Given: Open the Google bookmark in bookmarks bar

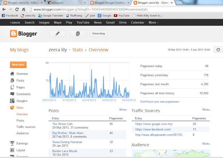Looking at the screenshot, I should click(x=105, y=15).
